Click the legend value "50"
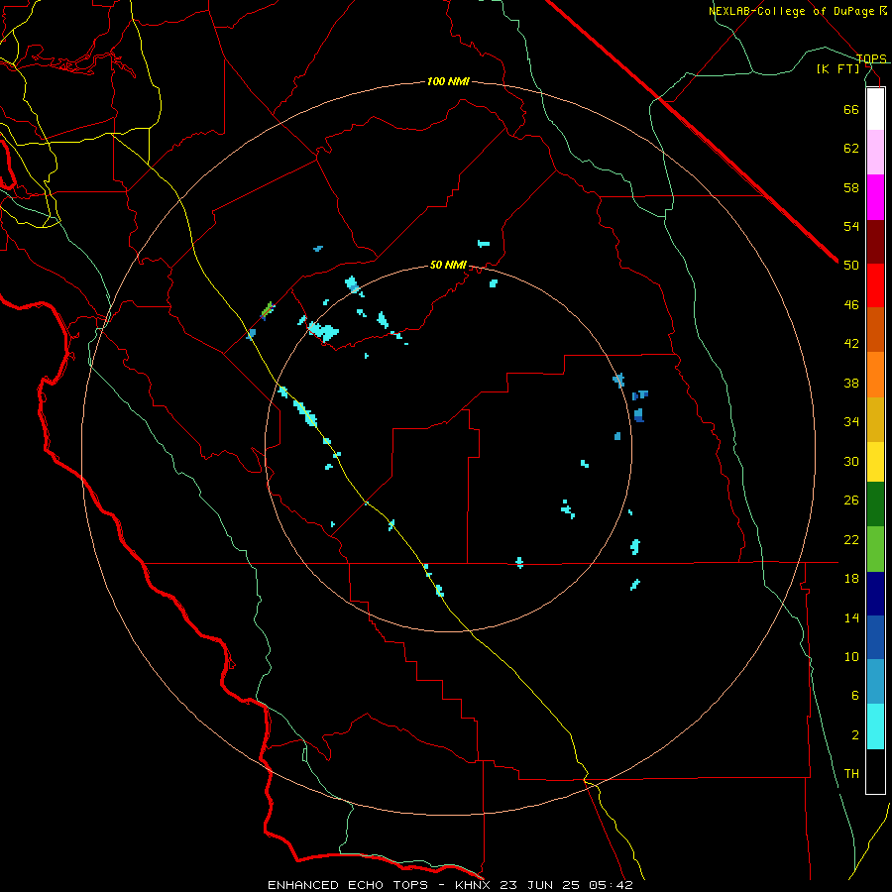 click(851, 266)
